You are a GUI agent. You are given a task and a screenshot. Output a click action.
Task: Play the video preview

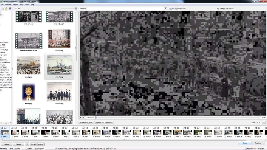click(81, 117)
